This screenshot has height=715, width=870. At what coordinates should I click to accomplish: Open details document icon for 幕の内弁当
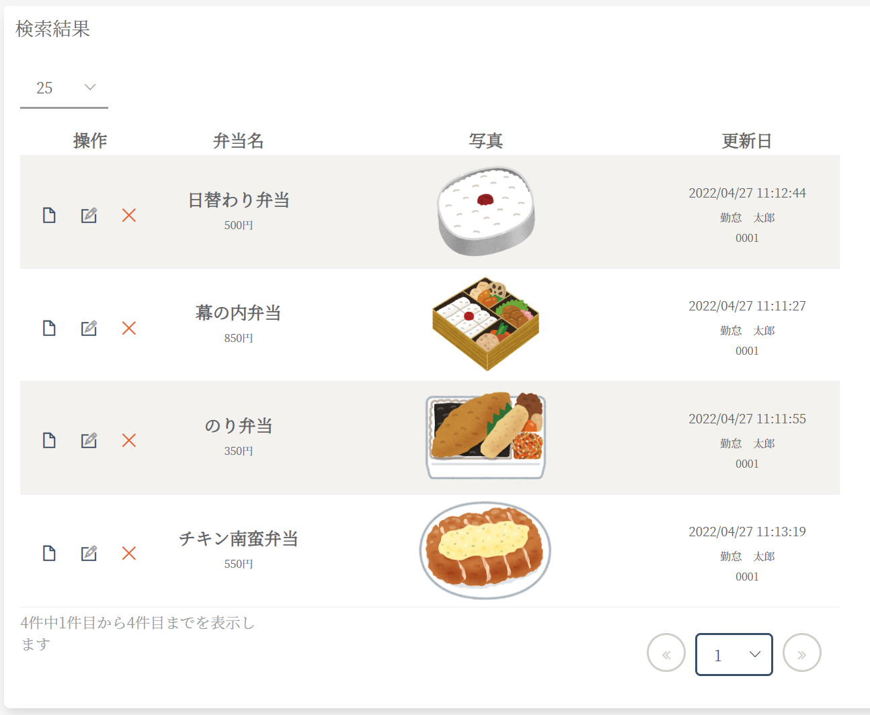coord(49,328)
